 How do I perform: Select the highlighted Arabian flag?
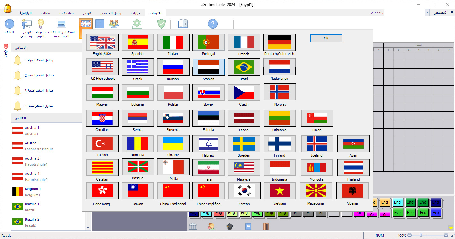[x=209, y=67]
